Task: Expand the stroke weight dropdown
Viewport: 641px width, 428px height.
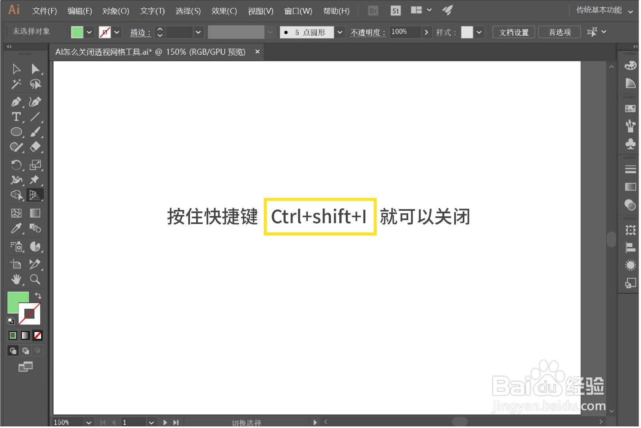Action: 198,32
